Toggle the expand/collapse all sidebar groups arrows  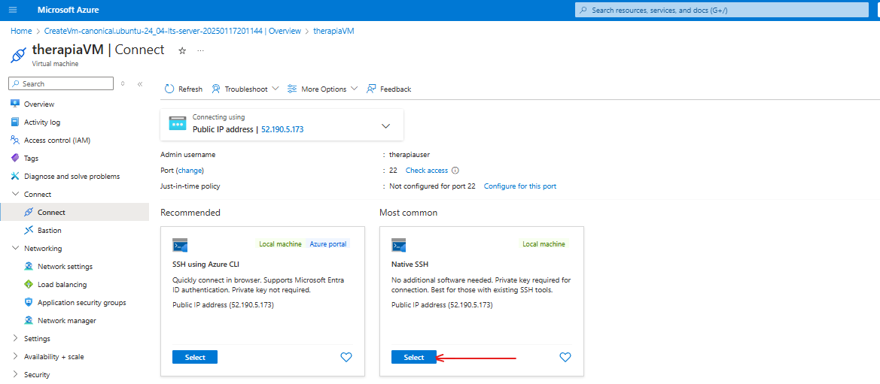123,83
